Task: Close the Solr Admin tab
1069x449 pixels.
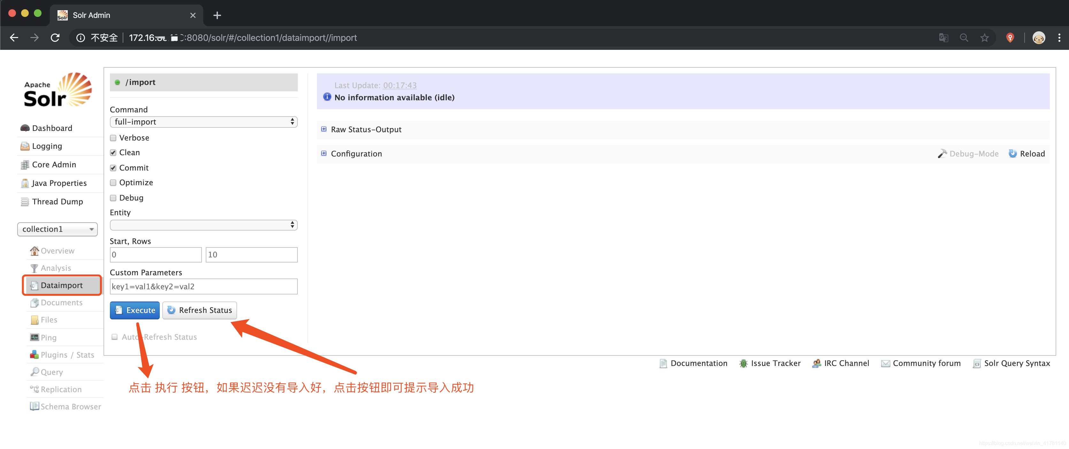Action: click(193, 15)
